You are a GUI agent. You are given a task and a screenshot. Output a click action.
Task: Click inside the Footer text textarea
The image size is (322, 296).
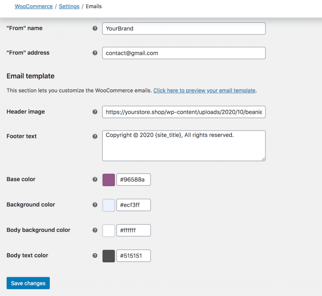point(184,146)
